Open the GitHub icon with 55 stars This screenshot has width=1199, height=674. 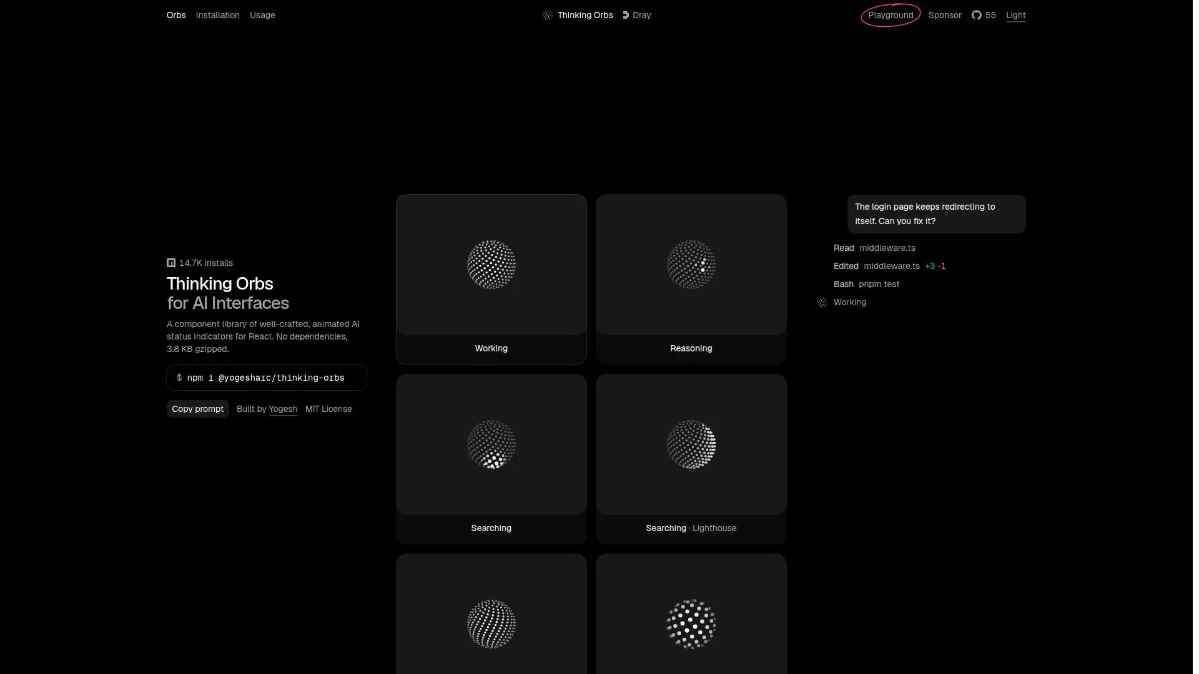pos(976,15)
